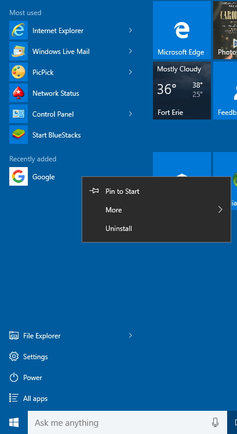Open File Explorer from the text label
The width and height of the screenshot is (237, 434).
click(x=42, y=336)
